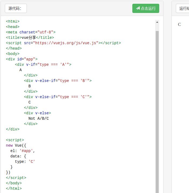Click the meta charset="utf-8" line
The image size is (189, 193).
(x=31, y=32)
